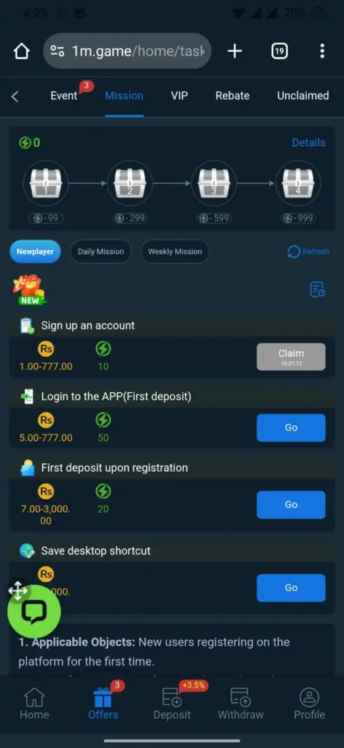Open a new browser tab
This screenshot has width=344, height=748.
coord(235,51)
